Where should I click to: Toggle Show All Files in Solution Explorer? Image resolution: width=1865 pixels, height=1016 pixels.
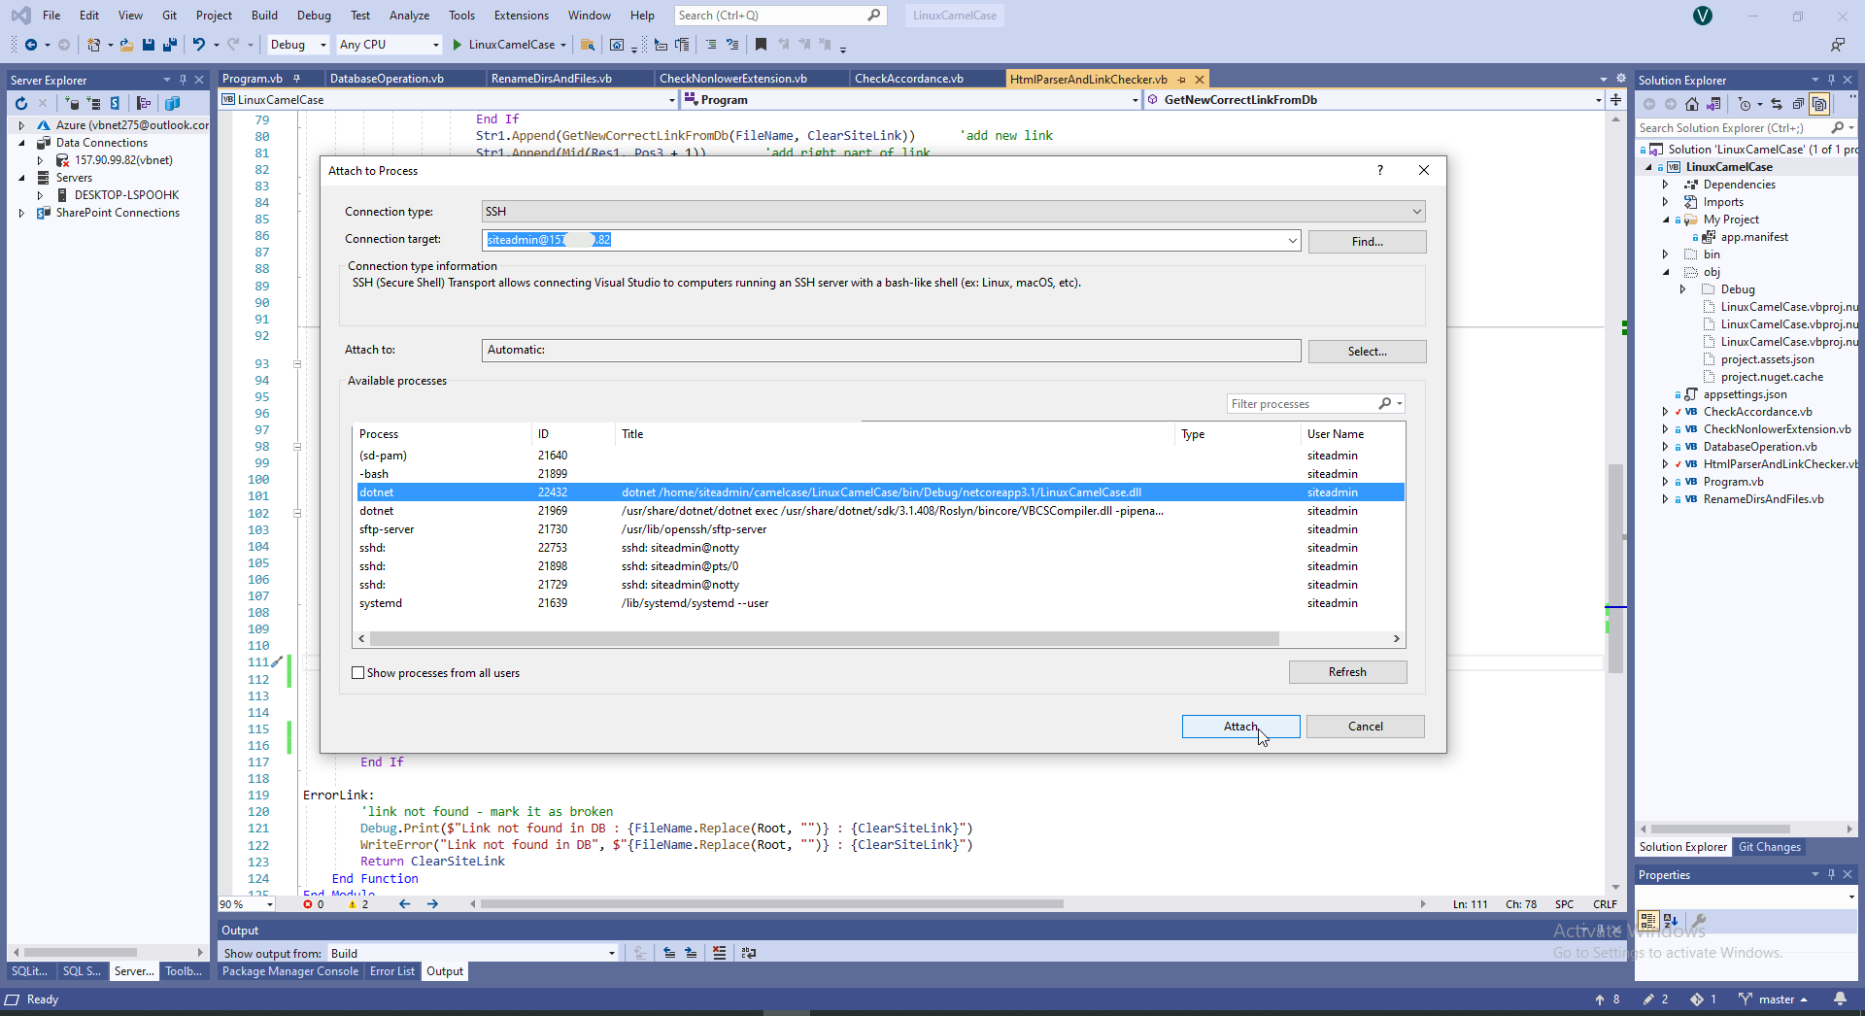point(1819,104)
